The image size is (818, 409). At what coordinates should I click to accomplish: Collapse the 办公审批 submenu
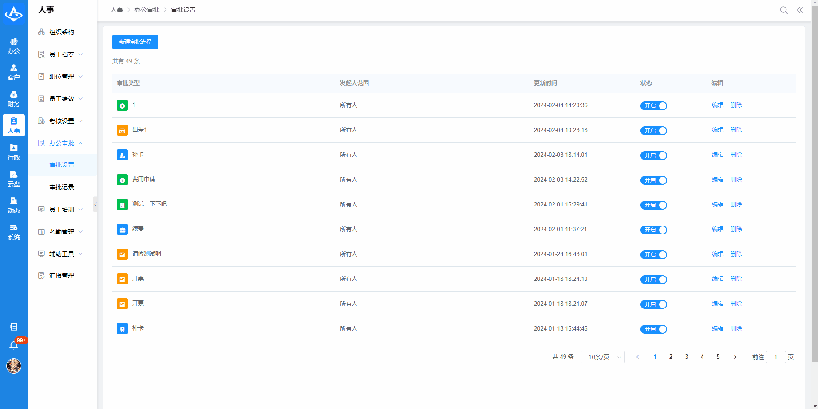[63, 143]
